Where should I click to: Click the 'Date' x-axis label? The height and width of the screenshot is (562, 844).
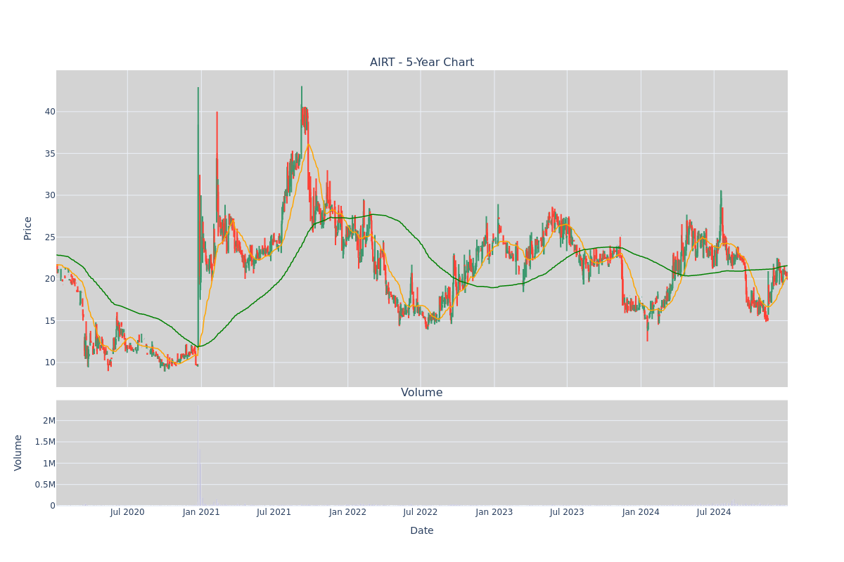click(x=422, y=531)
